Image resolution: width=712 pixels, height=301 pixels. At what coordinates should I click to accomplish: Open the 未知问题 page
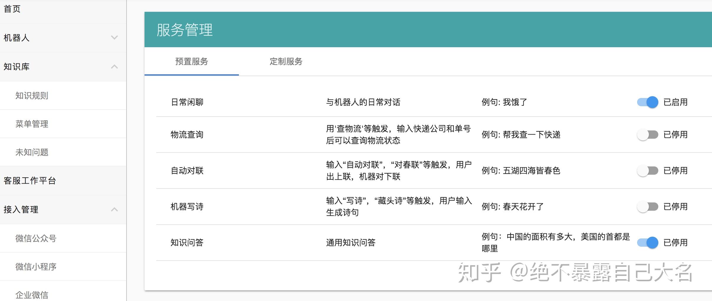coord(32,152)
